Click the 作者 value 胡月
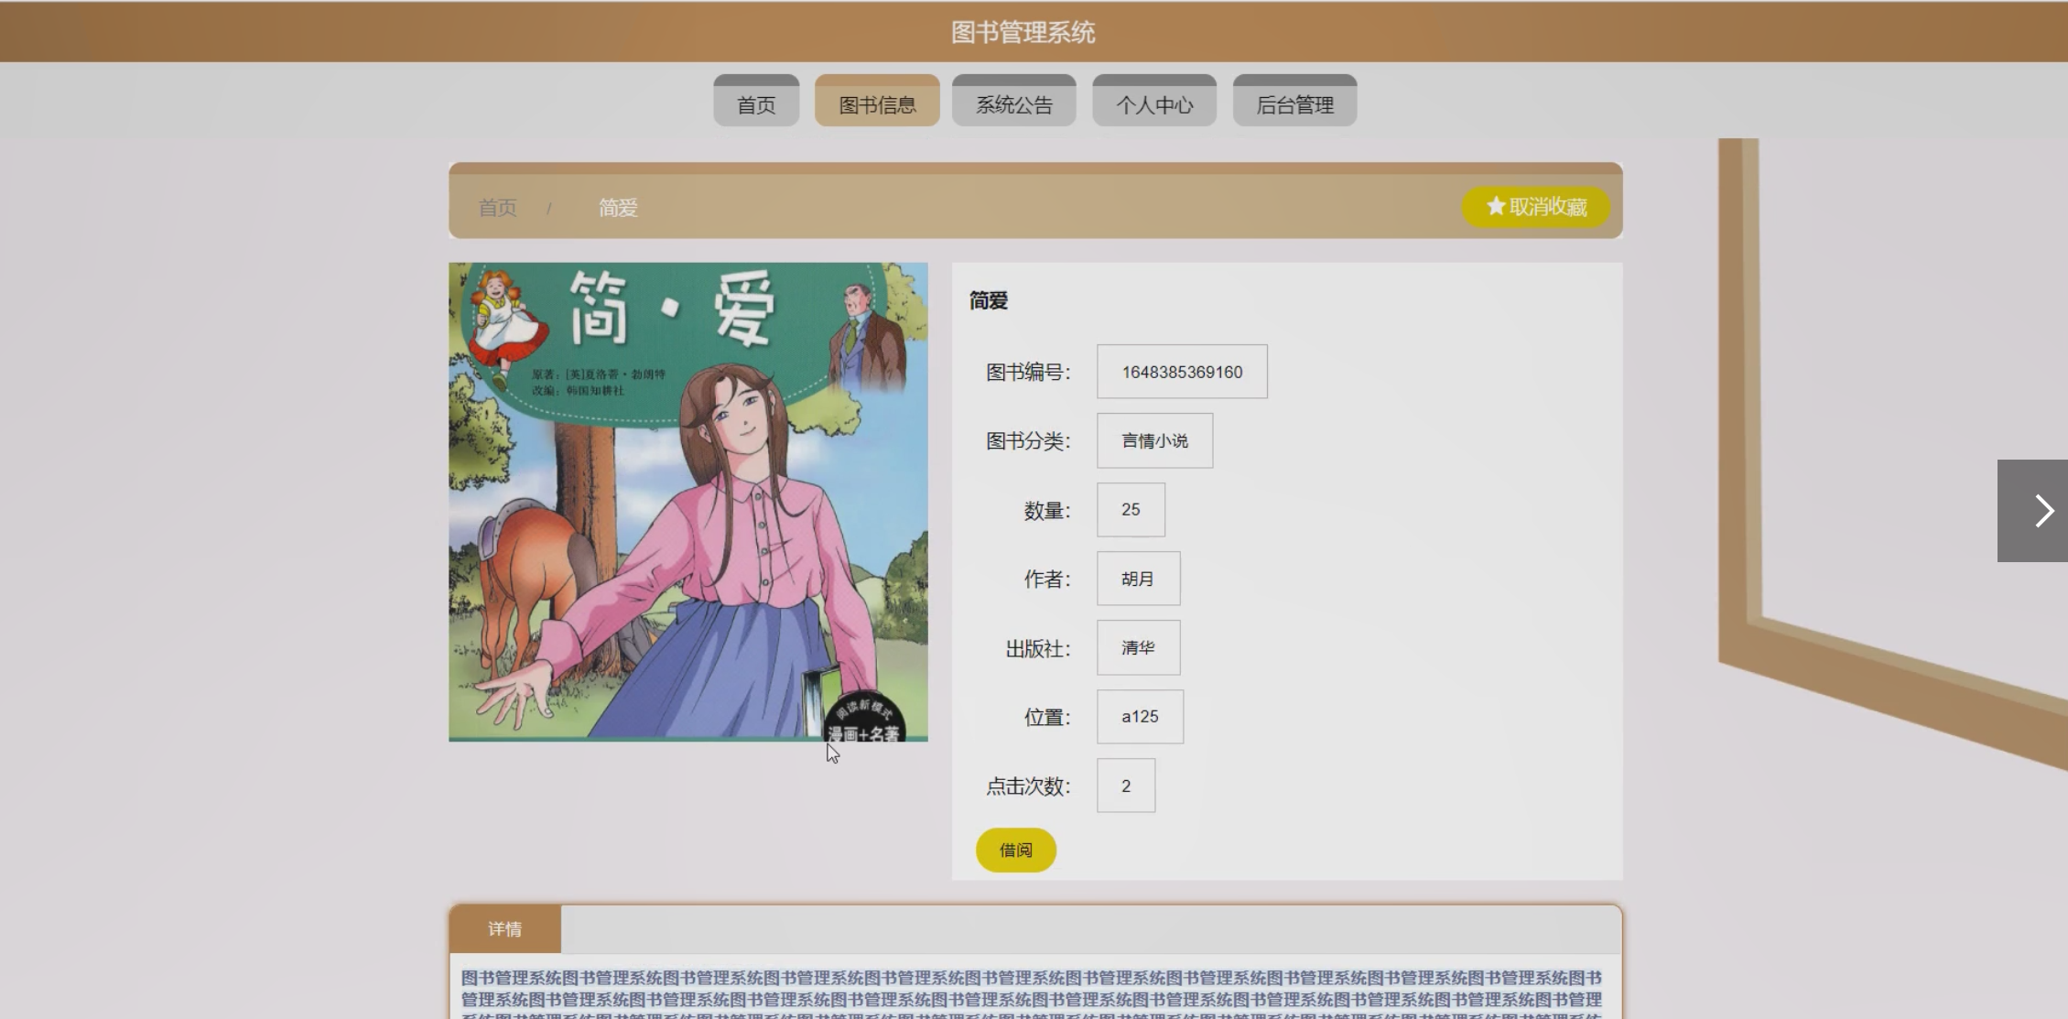The width and height of the screenshot is (2068, 1019). point(1139,579)
